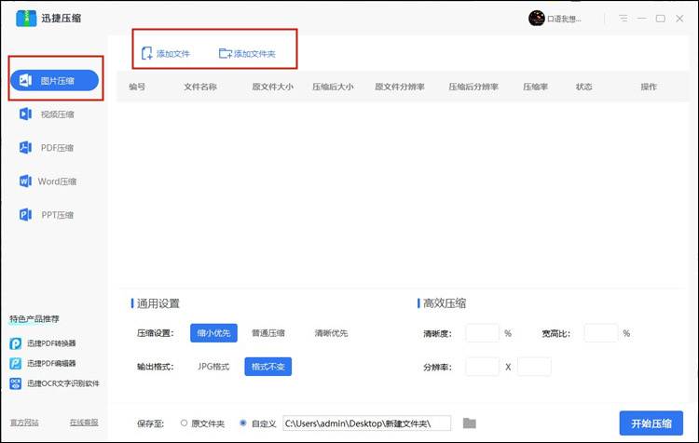The width and height of the screenshot is (699, 443).
Task: Browse output folder via folder icon
Action: pyautogui.click(x=470, y=423)
